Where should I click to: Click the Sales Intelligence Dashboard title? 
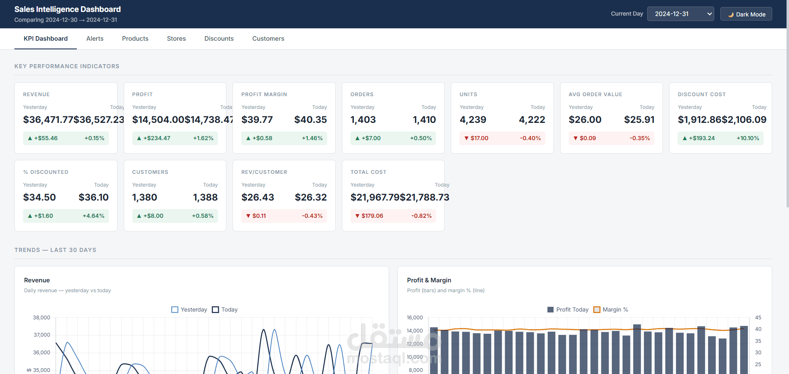tap(67, 9)
